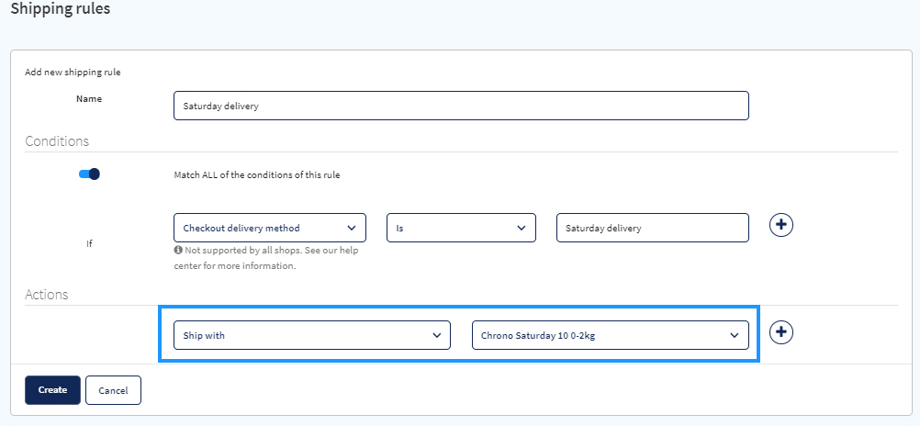The width and height of the screenshot is (920, 426).
Task: Add another action with the plus icon
Action: click(781, 332)
